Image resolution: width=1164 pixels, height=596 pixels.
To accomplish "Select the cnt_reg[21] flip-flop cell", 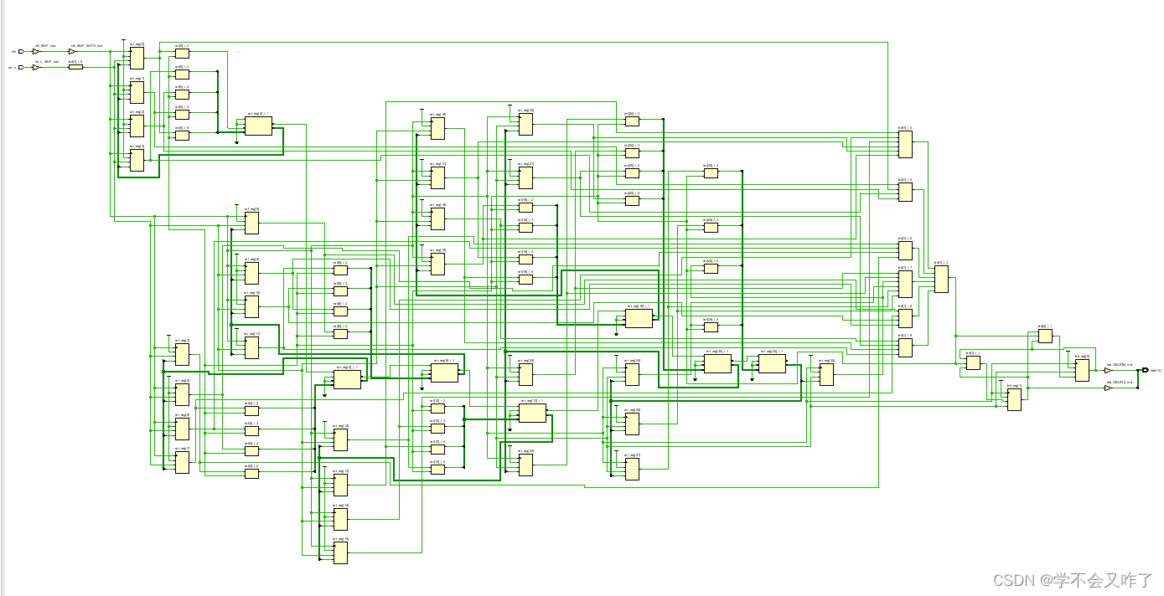I will click(x=525, y=177).
